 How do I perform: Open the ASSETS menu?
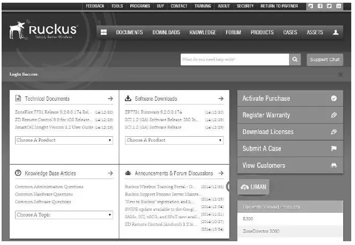[315, 32]
